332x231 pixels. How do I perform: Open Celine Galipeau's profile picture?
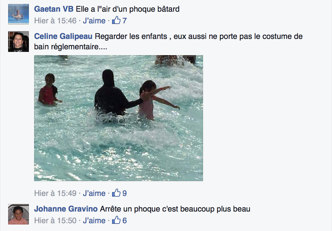pyautogui.click(x=19, y=42)
